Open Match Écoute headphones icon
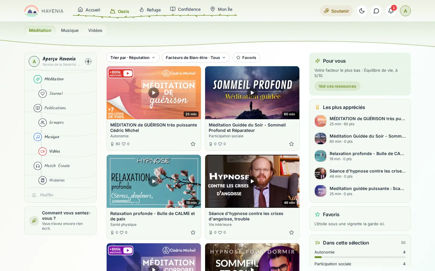The width and height of the screenshot is (435, 271). (37, 166)
